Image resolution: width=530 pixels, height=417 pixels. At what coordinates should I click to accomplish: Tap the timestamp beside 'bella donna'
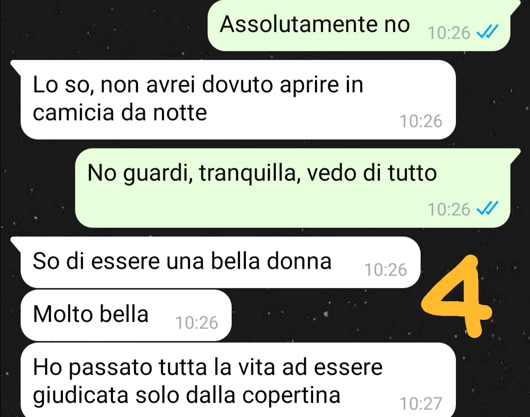[x=385, y=270]
